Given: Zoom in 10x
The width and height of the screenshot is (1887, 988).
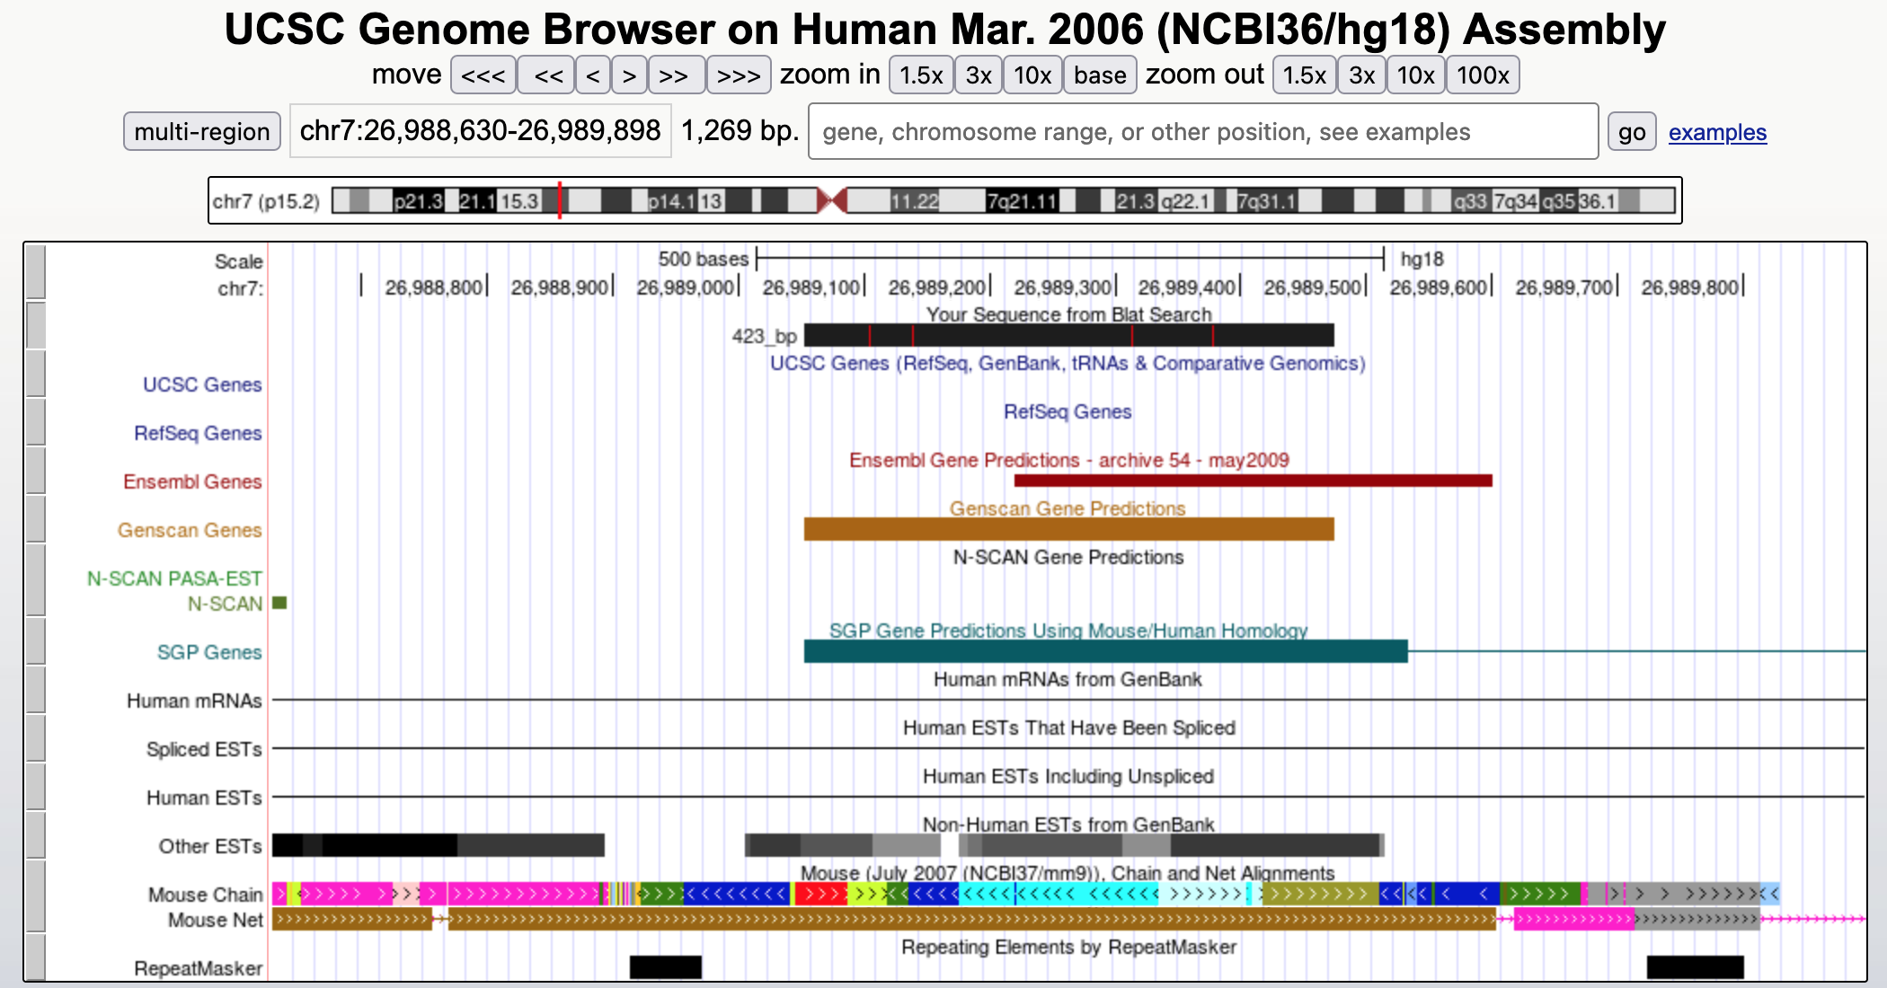Looking at the screenshot, I should 1032,75.
